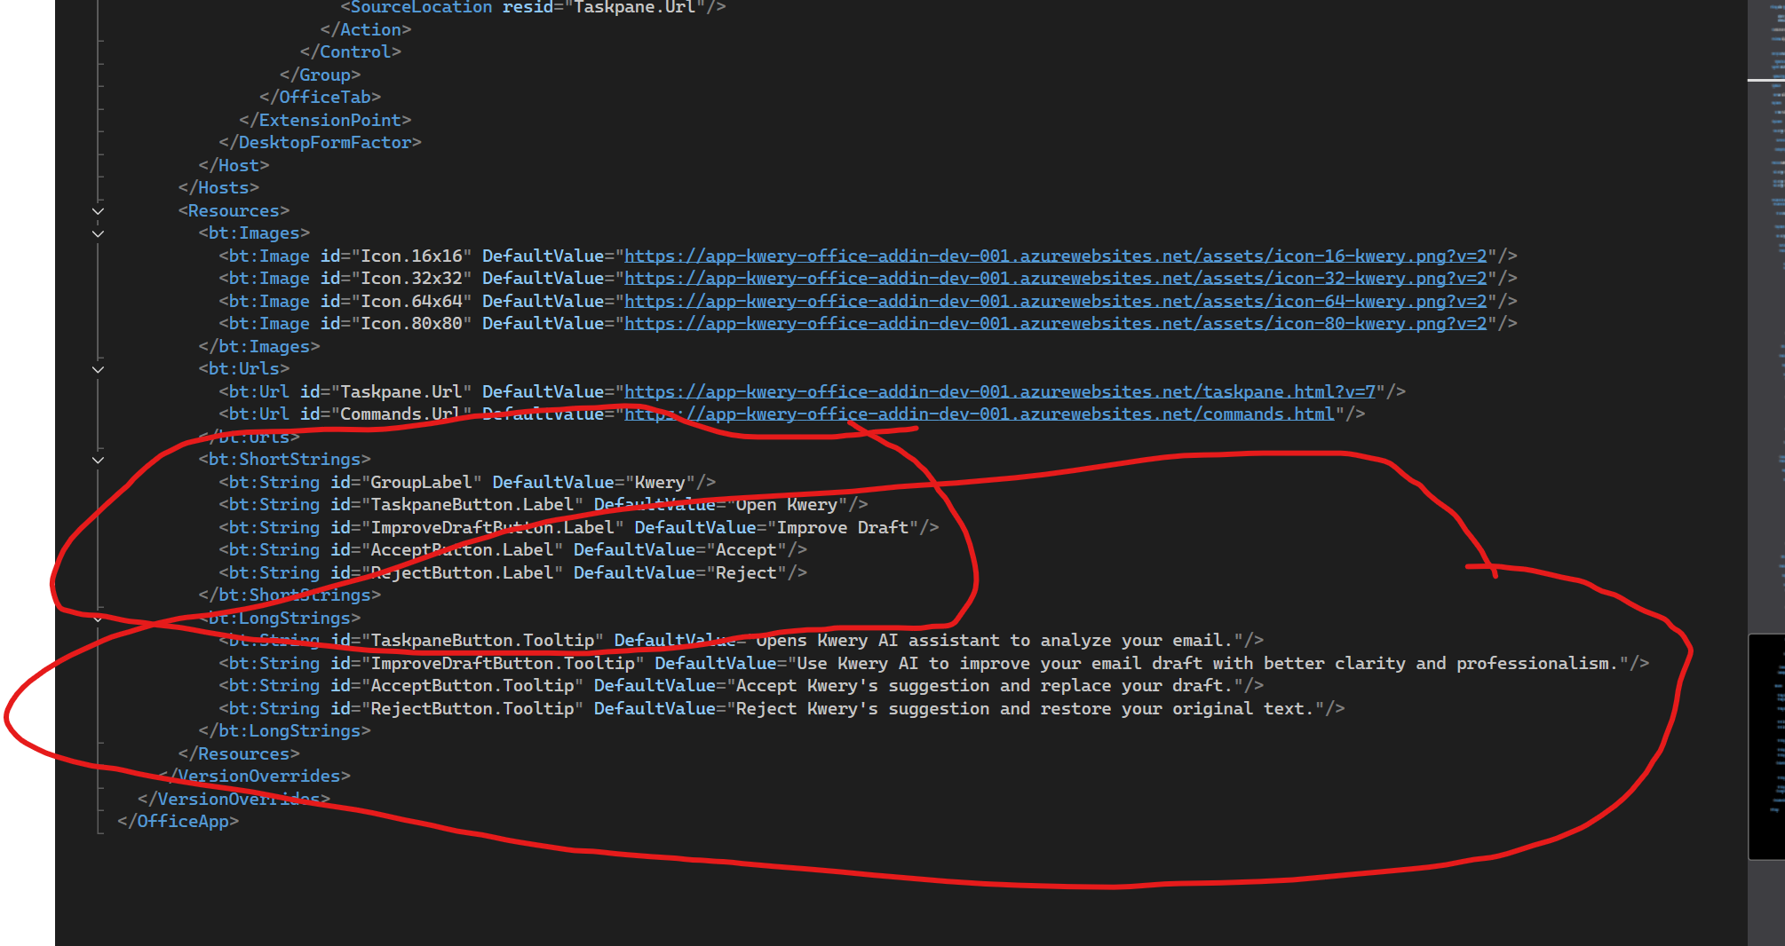Screen dimensions: 1785x946
Task: Place cursor in the "Icon.64x64" id
Action: (x=411, y=301)
